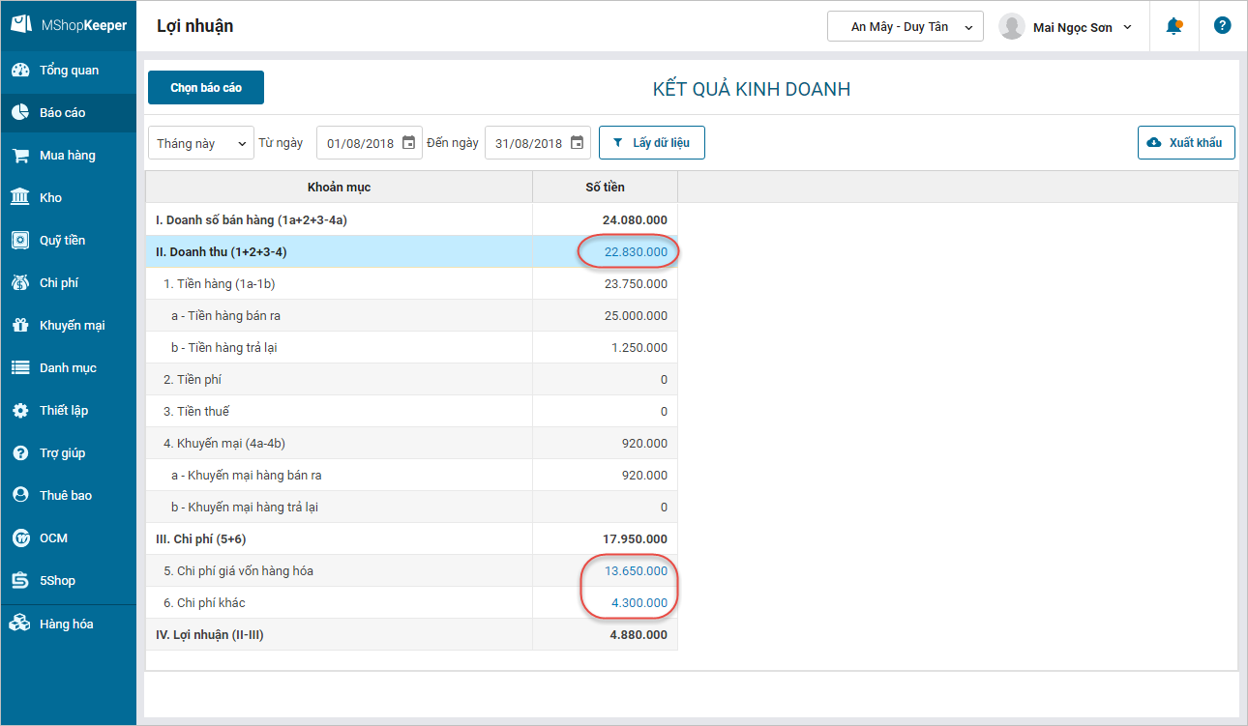Click the Khoản mục column header

tap(340, 188)
